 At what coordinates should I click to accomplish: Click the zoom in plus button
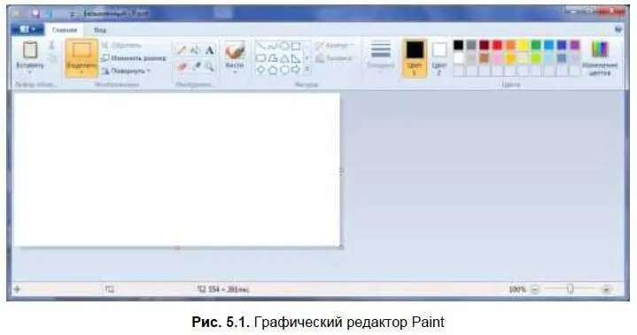(606, 289)
